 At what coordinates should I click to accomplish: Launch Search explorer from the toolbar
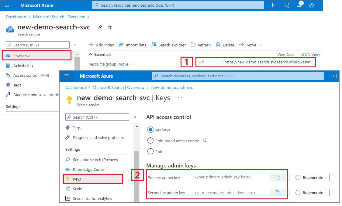coord(168,45)
